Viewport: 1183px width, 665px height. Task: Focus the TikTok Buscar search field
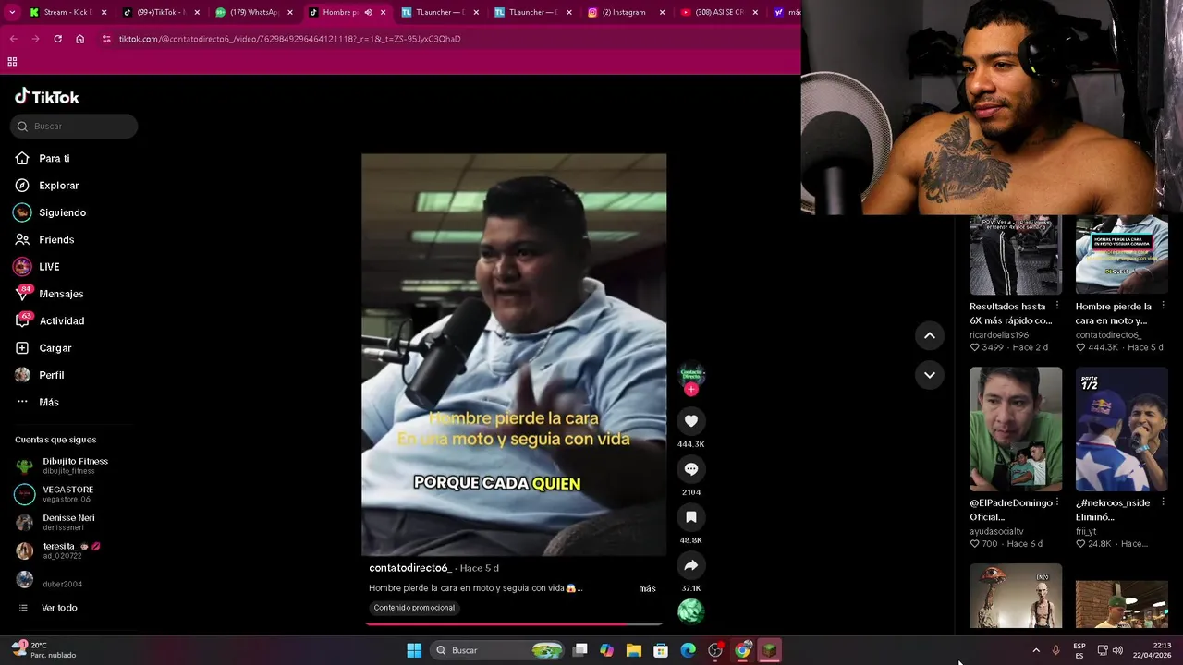tap(74, 126)
